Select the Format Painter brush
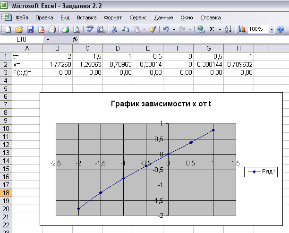Viewport: 289px width, 233px height. [x=153, y=29]
